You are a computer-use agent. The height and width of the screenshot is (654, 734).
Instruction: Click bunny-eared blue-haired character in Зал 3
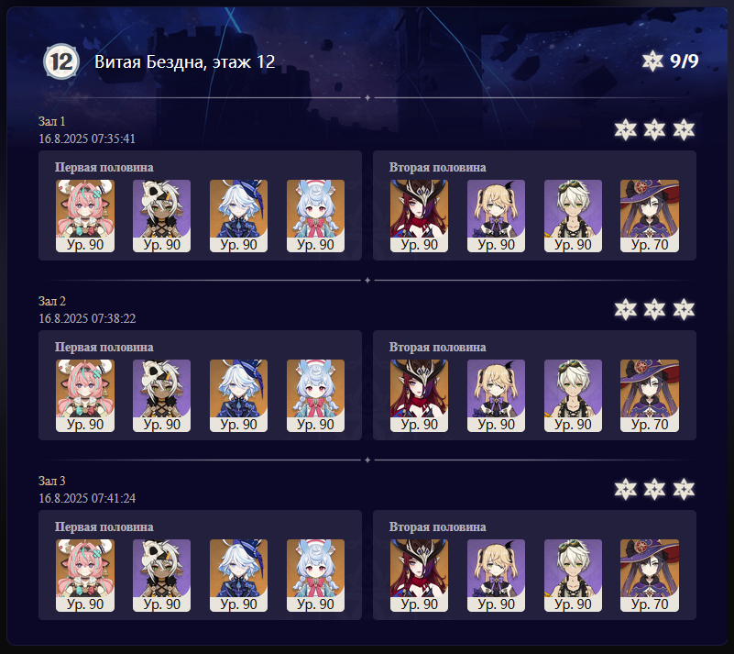(315, 576)
